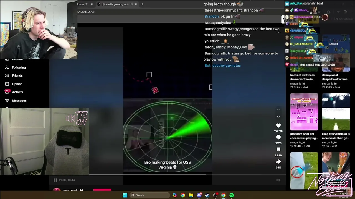
Task: Open Explore in the TikTok sidebar
Action: tap(17, 59)
